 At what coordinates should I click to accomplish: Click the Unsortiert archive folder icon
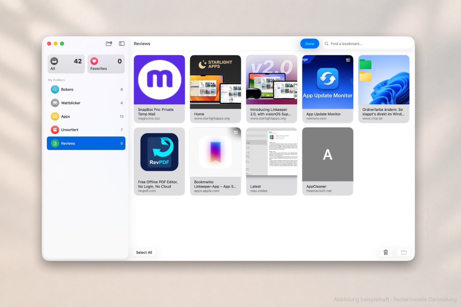55,130
